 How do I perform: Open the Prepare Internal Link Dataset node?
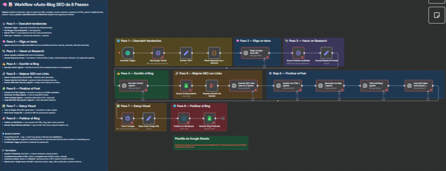(x=212, y=85)
